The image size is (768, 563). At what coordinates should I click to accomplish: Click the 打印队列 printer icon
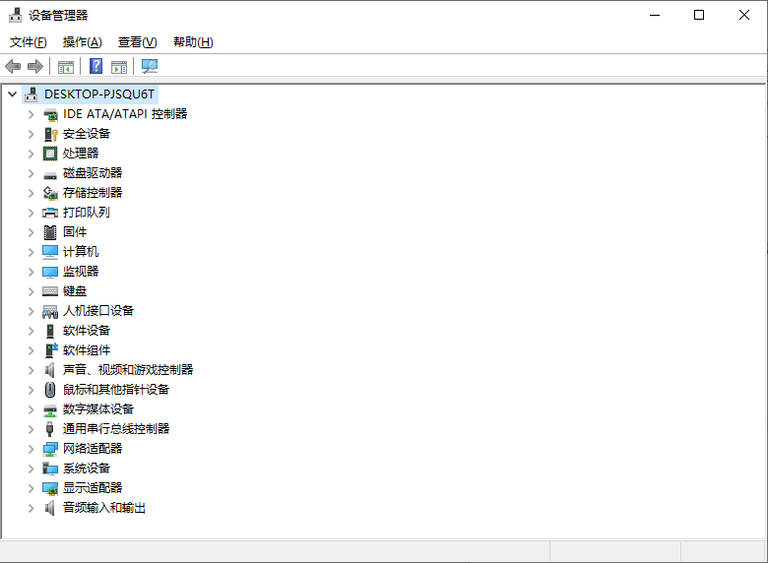(50, 213)
